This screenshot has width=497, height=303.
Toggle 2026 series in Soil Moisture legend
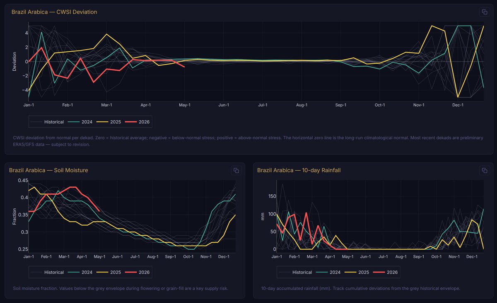pyautogui.click(x=137, y=272)
